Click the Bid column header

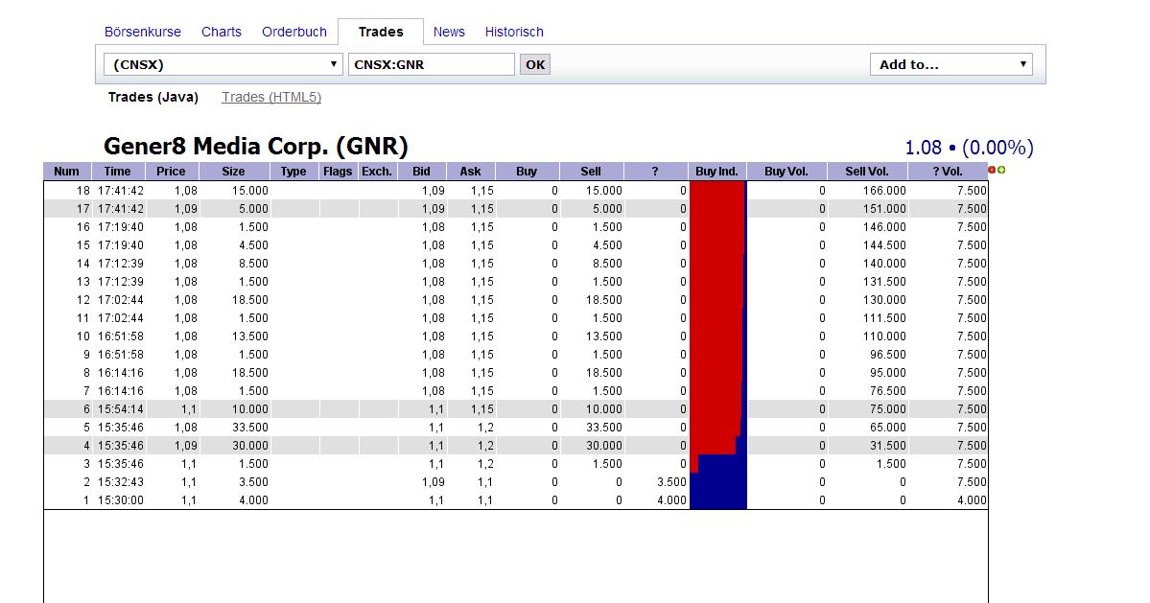click(x=422, y=172)
